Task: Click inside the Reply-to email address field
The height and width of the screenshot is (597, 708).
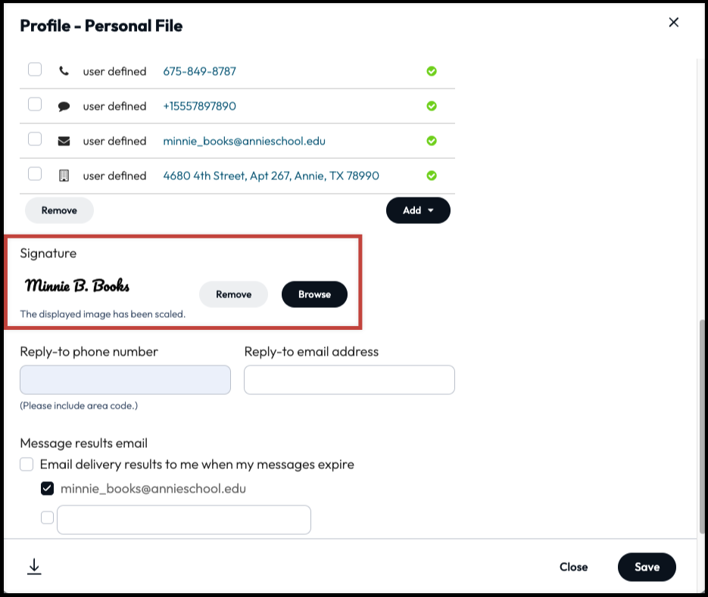Action: 348,379
